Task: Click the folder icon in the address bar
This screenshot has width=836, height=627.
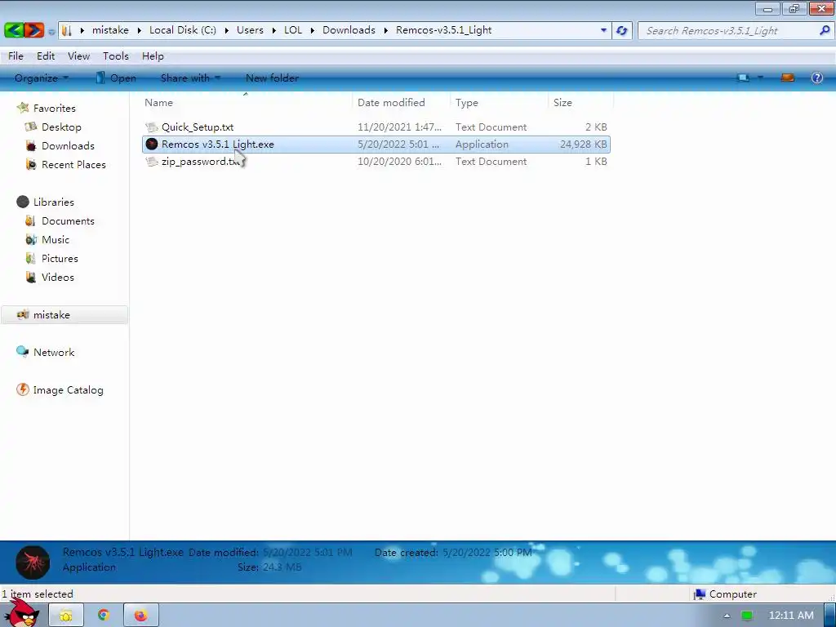Action: tap(67, 30)
